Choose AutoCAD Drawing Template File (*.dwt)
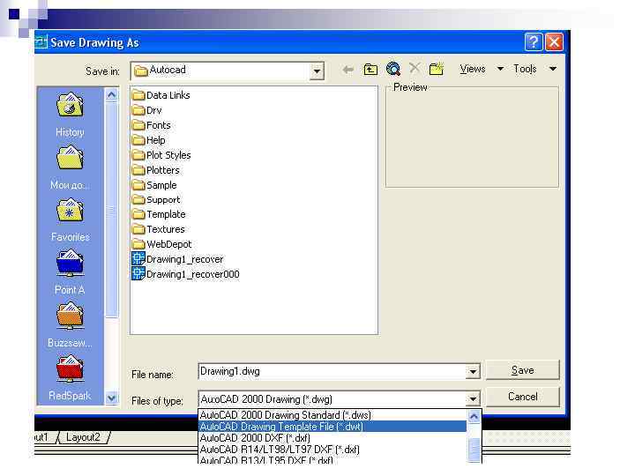Image resolution: width=635 pixels, height=476 pixels. (332, 427)
